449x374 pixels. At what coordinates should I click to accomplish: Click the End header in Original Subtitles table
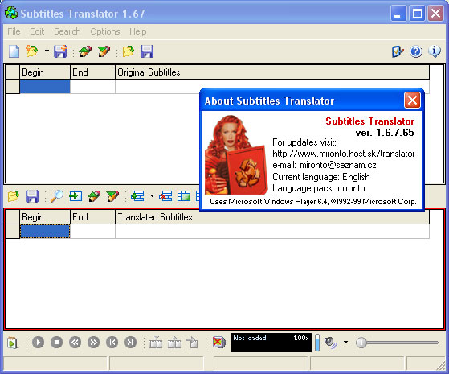92,72
